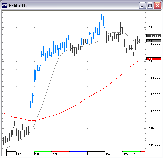Click the small box at bottom-left chart corner
The width and height of the screenshot is (163, 158).
point(4,152)
